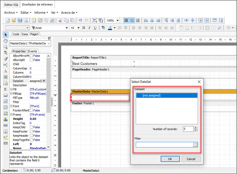
Task: Select the arrow Select tool
Action: [6, 35]
